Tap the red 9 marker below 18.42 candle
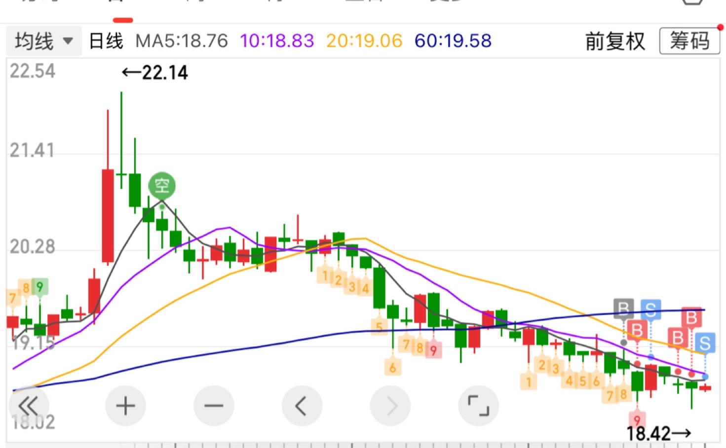Image resolution: width=726 pixels, height=448 pixels. 637,420
